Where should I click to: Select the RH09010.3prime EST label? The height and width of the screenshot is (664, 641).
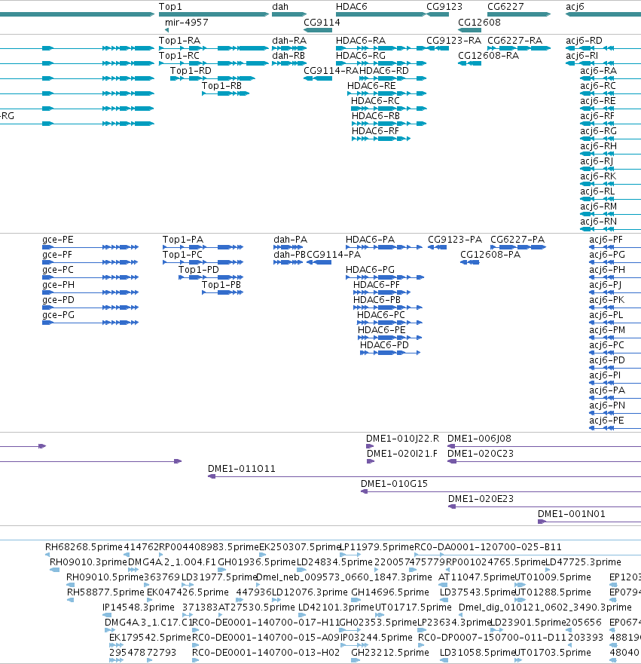click(x=88, y=562)
